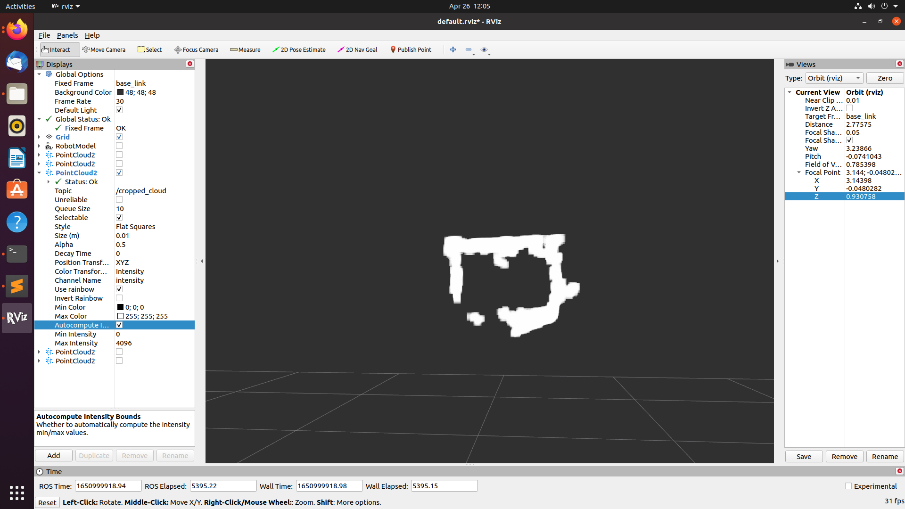Activate the Focus Camera tool
Screen dimensions: 905x509
[196, 49]
